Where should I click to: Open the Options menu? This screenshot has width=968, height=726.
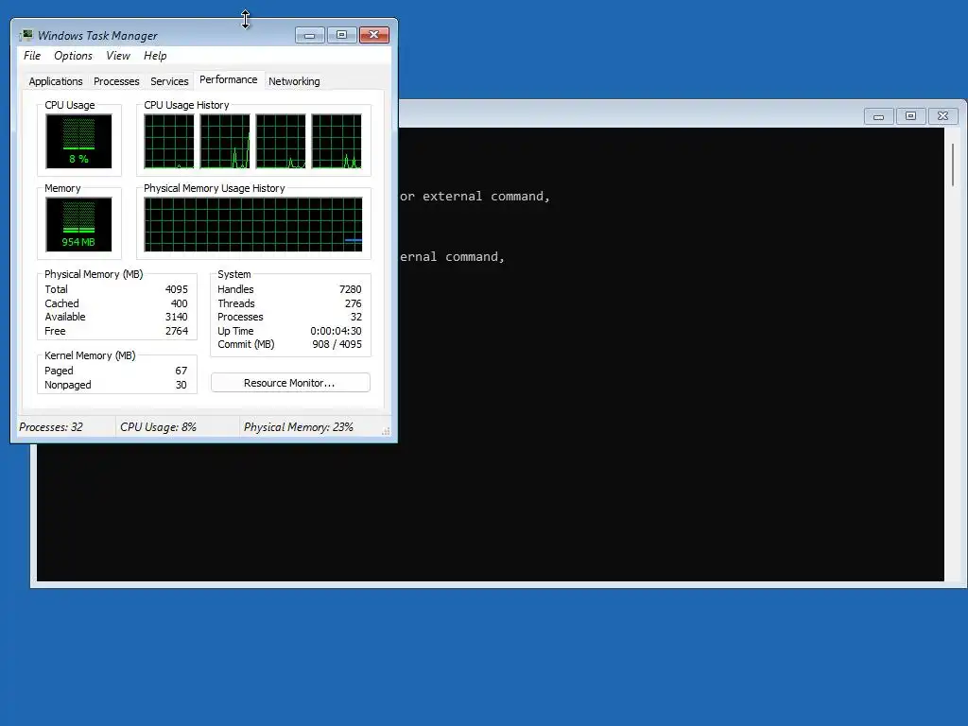[73, 56]
